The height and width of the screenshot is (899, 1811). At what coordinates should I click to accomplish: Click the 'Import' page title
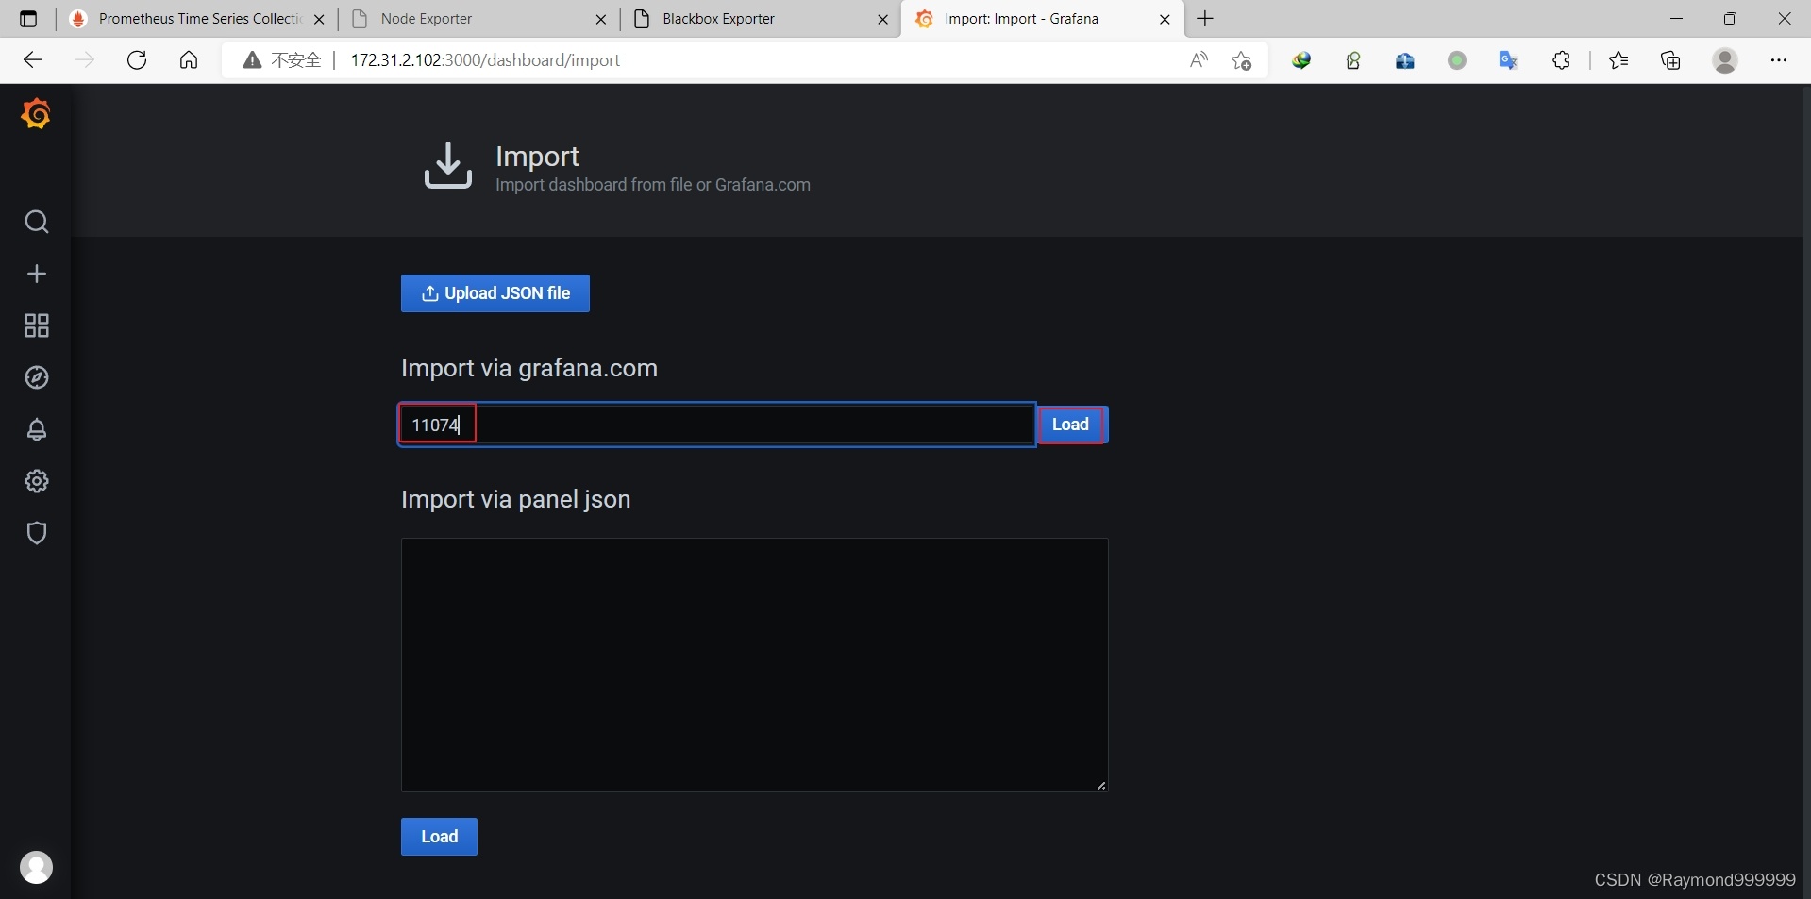[538, 157]
